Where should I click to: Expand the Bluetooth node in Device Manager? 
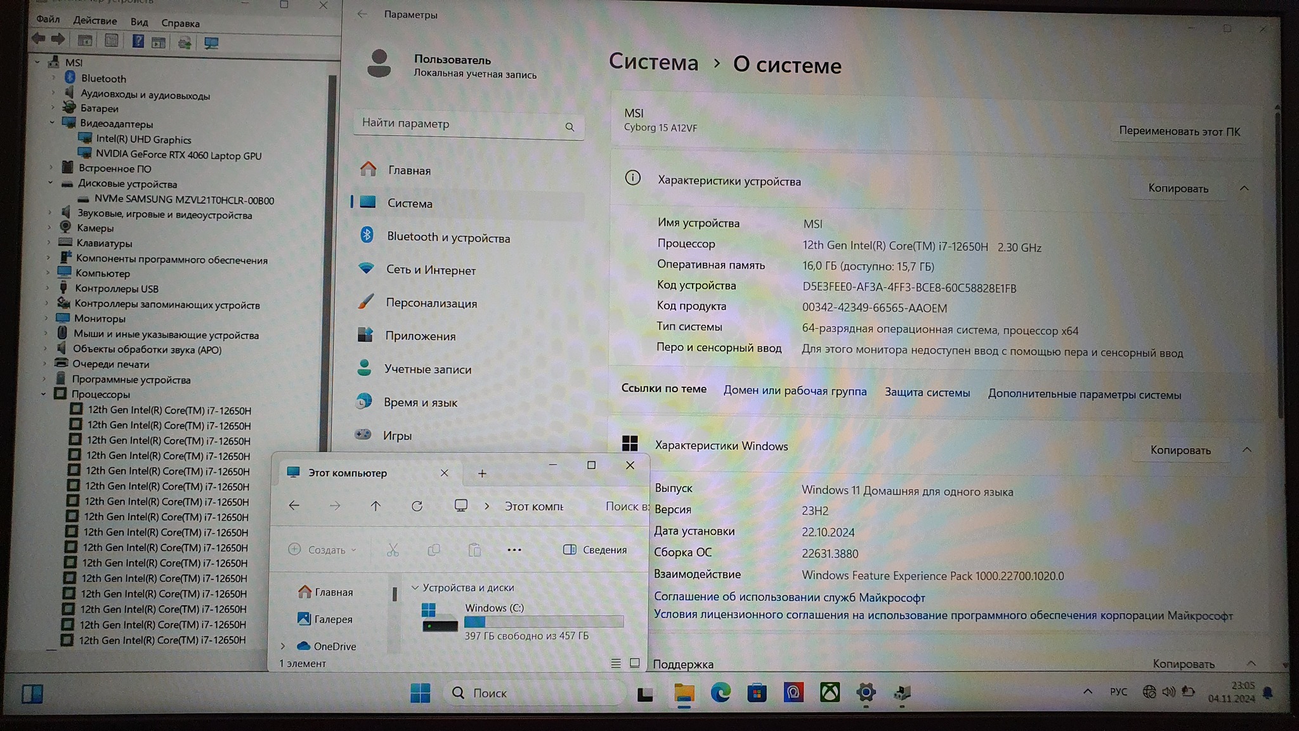(x=54, y=78)
